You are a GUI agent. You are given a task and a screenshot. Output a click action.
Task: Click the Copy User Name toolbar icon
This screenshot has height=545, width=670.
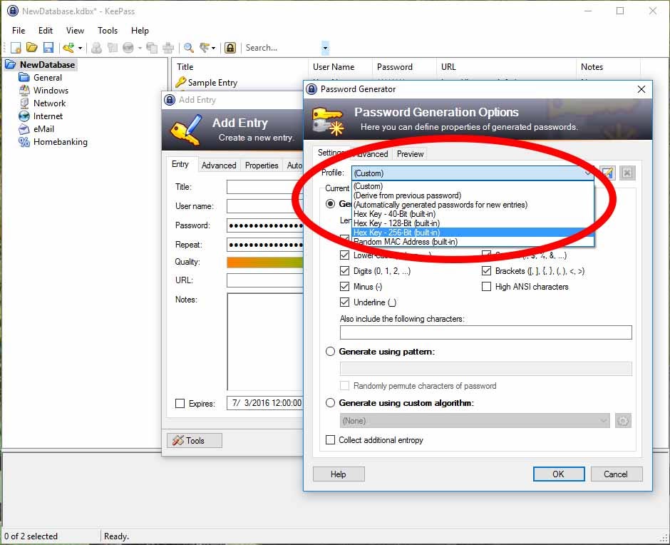[x=96, y=48]
